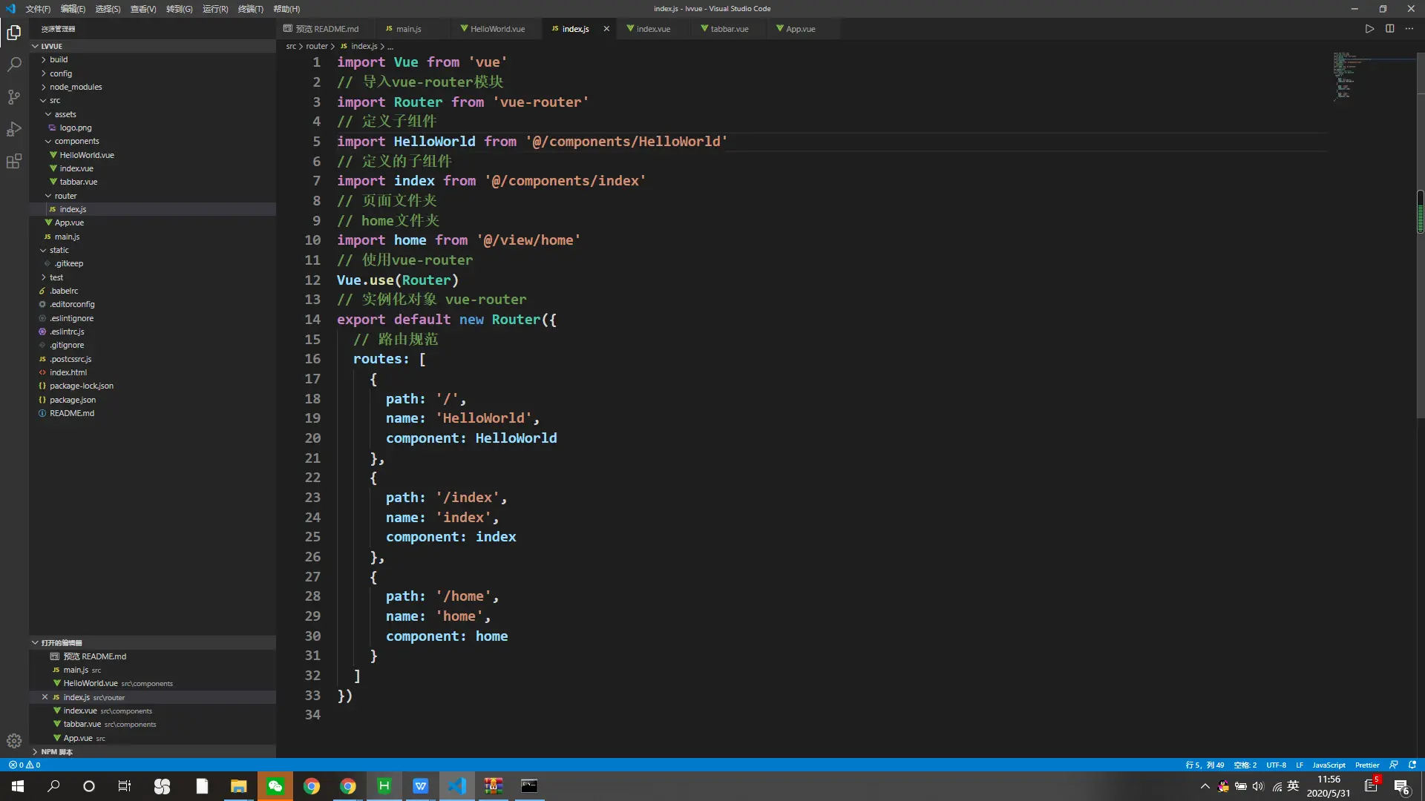Image resolution: width=1425 pixels, height=801 pixels.
Task: Expand the build folder
Action: tap(59, 59)
